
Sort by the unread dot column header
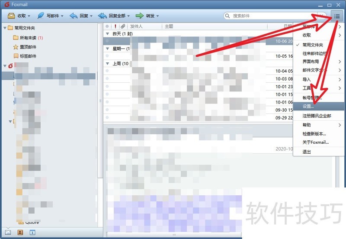107,26
